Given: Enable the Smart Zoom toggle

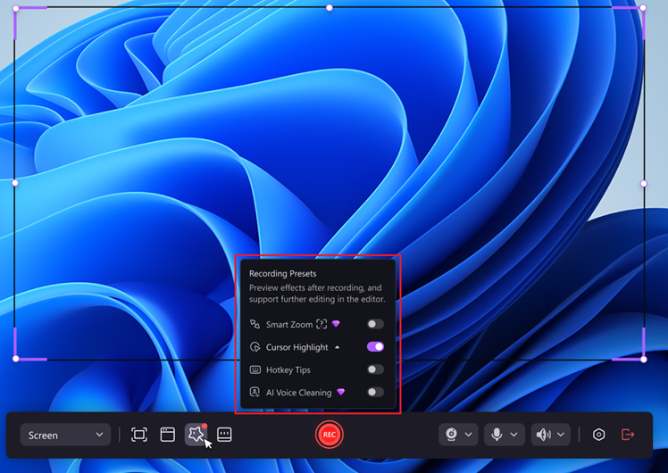Looking at the screenshot, I should pyautogui.click(x=375, y=324).
